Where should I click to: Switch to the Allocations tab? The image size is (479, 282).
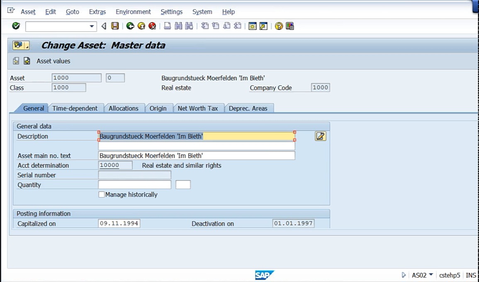click(124, 108)
